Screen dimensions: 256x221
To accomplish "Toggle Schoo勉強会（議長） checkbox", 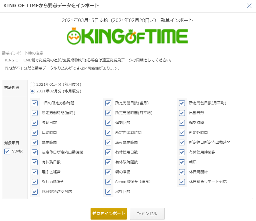I will (108, 182).
